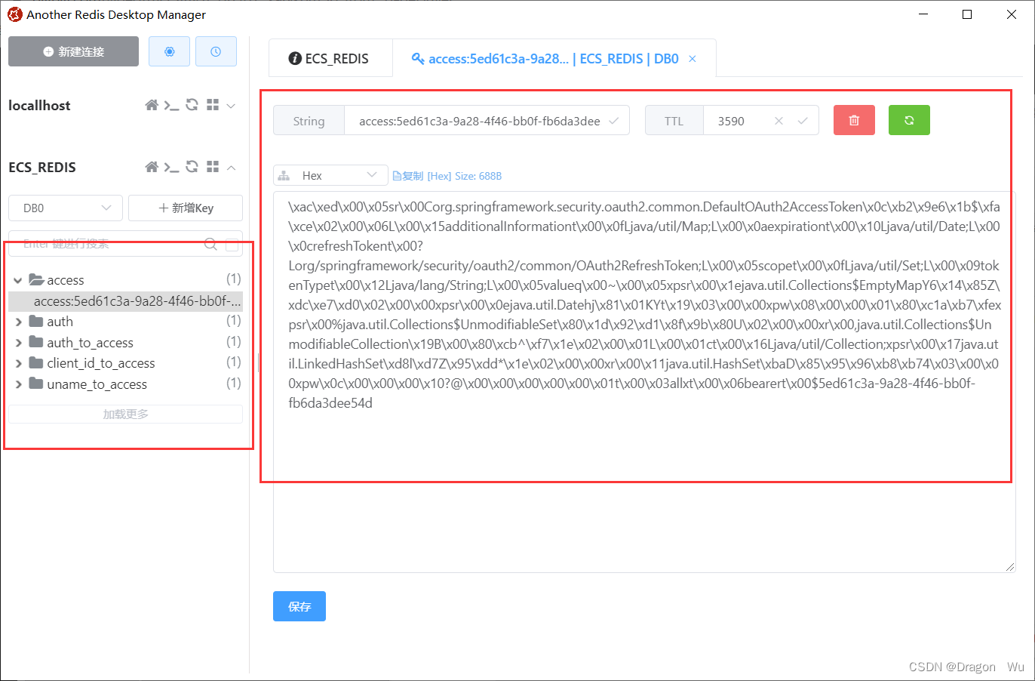Open the settings gear panel
This screenshot has height=681, width=1035.
pos(169,51)
